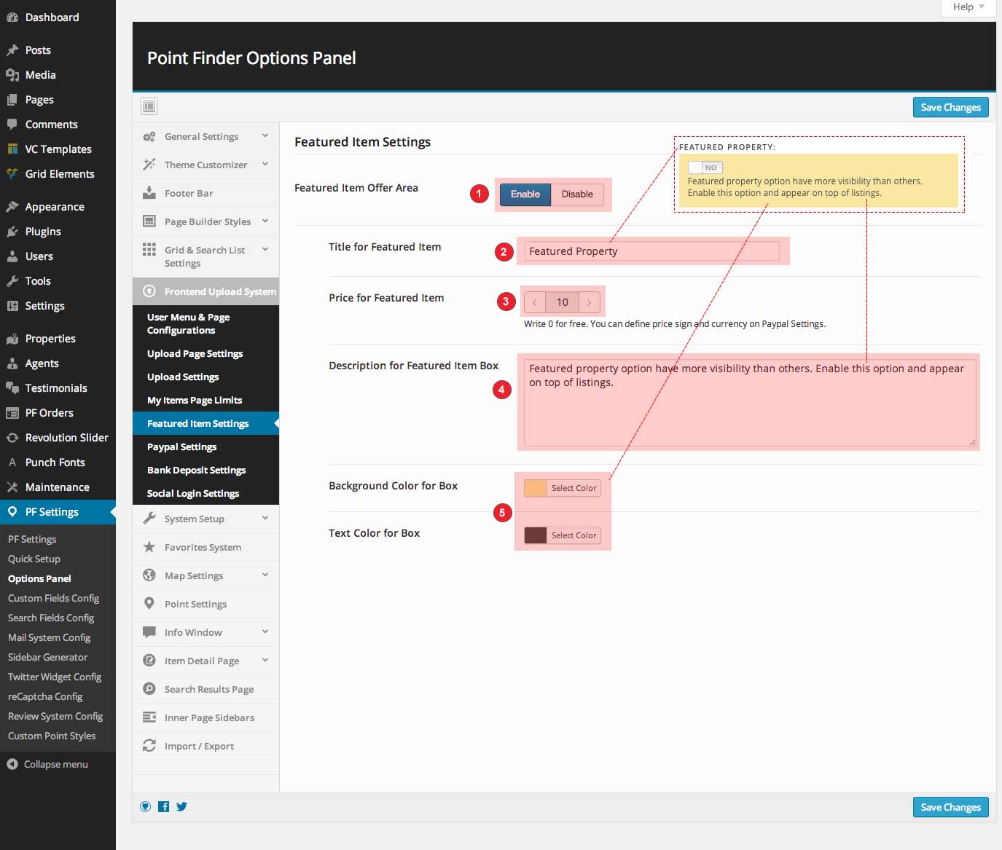Click Collapse menu arrow icon

coord(12,764)
